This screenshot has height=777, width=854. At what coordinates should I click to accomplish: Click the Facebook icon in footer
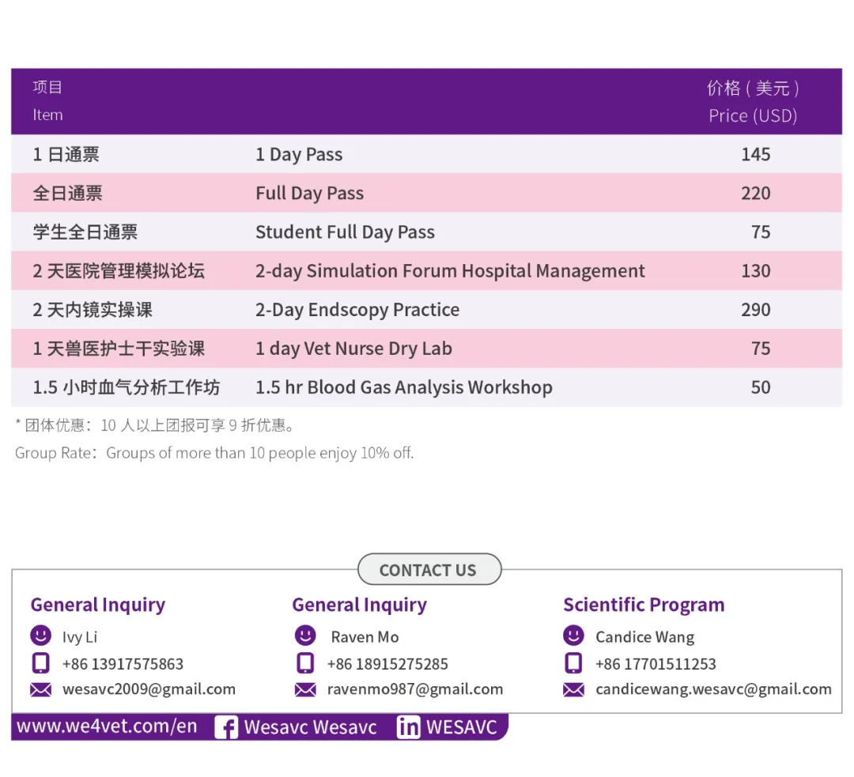tap(226, 727)
